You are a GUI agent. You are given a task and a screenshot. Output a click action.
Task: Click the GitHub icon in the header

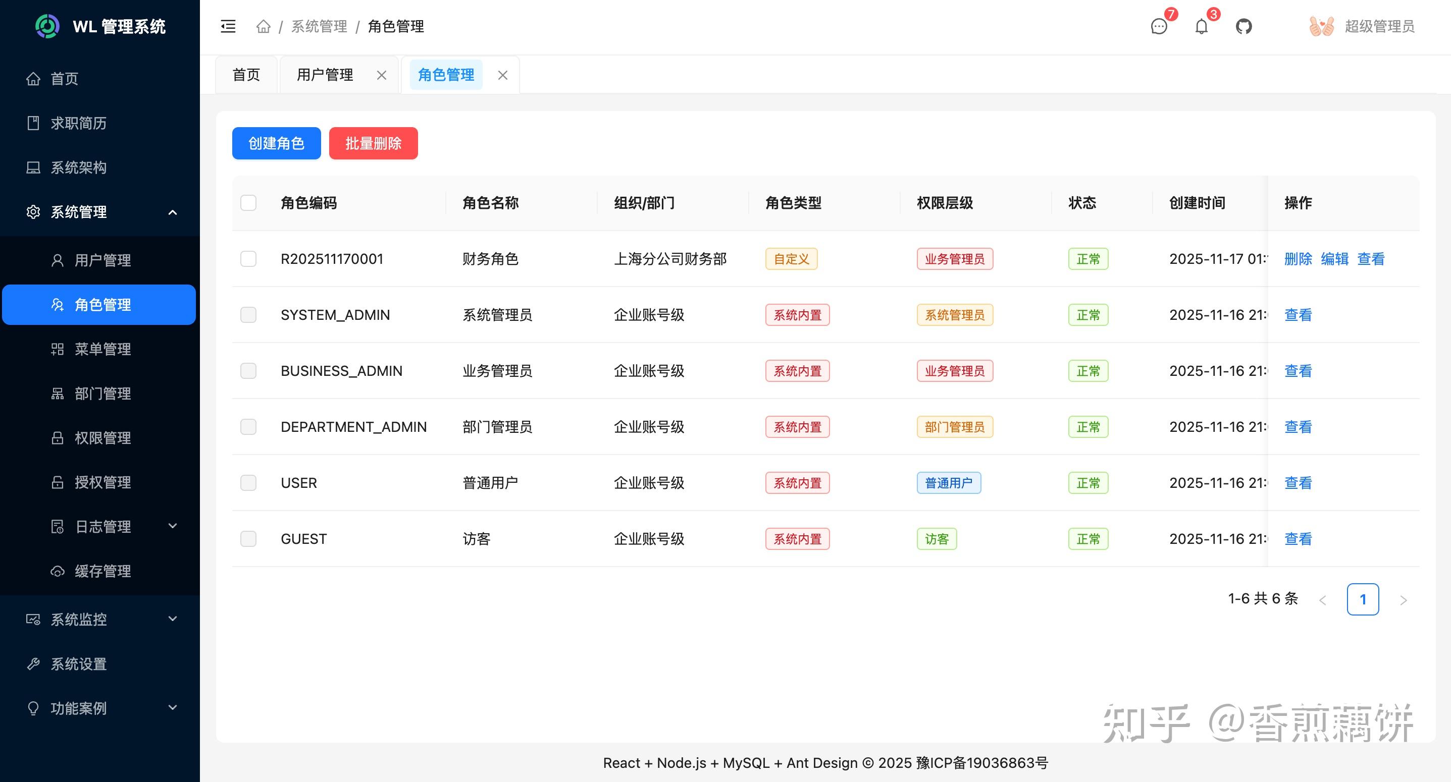pyautogui.click(x=1245, y=26)
